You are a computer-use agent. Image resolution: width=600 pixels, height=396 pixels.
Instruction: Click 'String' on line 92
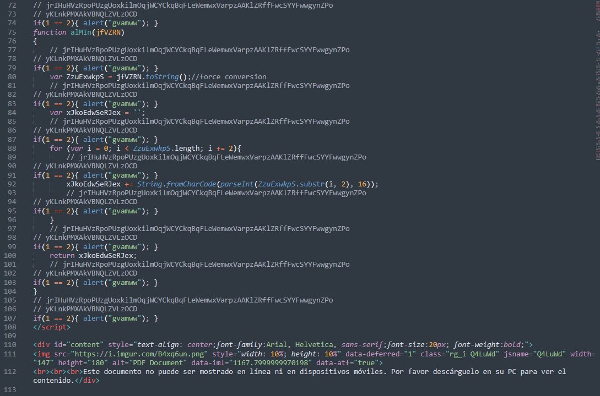(150, 184)
